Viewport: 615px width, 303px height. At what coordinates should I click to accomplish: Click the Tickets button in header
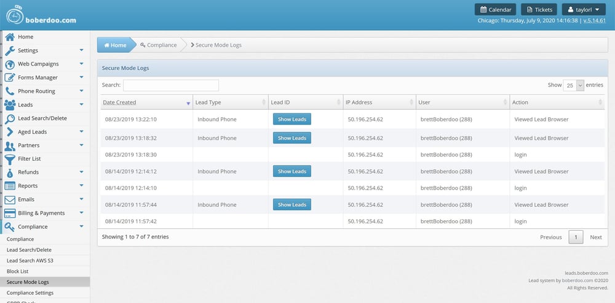539,9
